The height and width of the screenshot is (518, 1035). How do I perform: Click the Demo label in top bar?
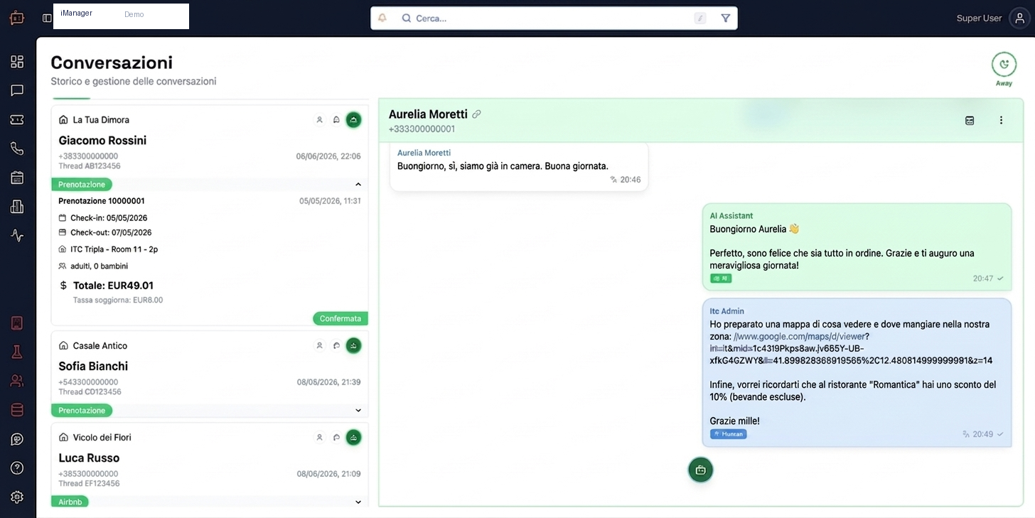coord(134,14)
